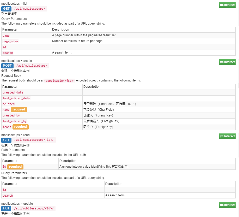Viewport: 239px width, 217px height.
Task: Click required badge beside id path parameter
Action: 15,167
